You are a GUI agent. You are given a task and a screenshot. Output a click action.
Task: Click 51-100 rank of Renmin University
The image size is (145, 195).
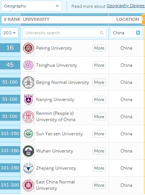(x=10, y=116)
